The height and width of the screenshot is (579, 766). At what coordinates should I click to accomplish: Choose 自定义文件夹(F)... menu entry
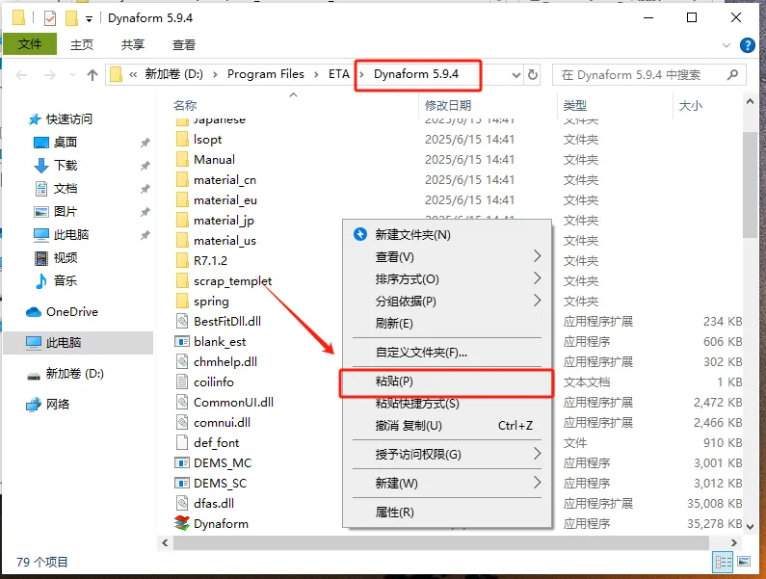tap(447, 353)
